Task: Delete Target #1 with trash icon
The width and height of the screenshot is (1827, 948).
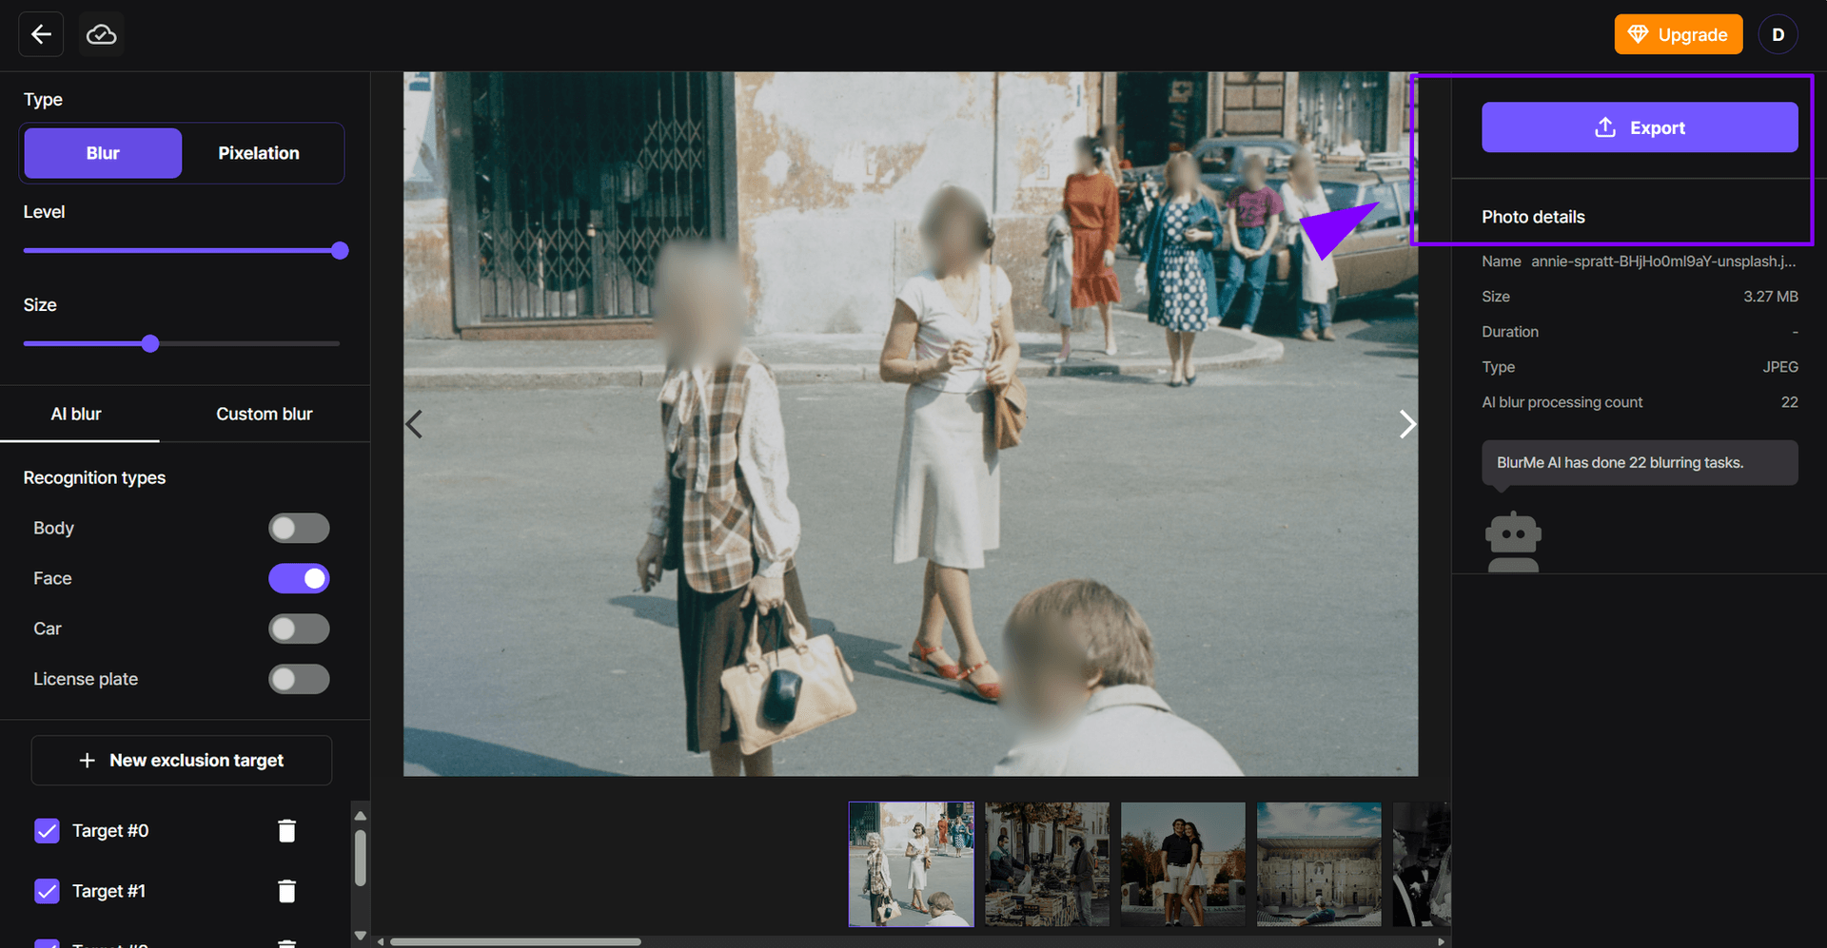Action: tap(286, 891)
